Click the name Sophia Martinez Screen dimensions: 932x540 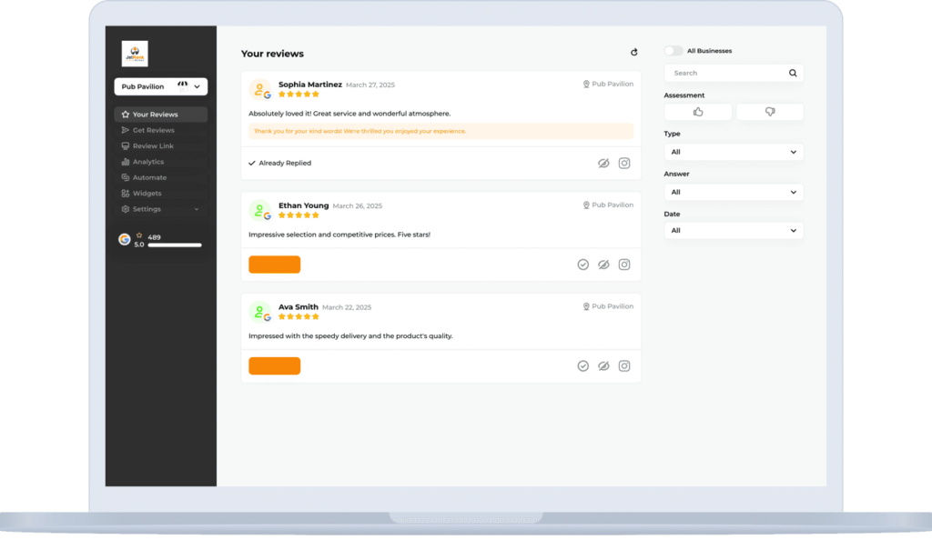coord(310,85)
